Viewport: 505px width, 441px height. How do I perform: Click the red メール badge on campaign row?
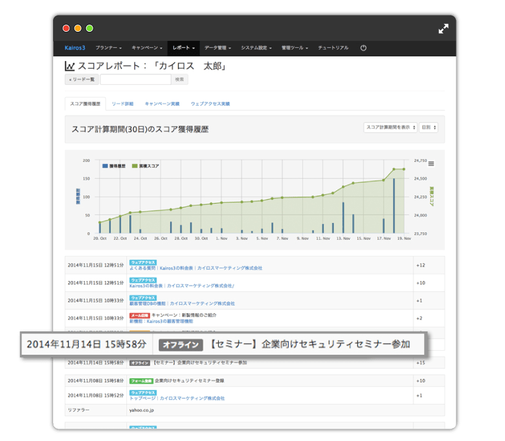coord(139,315)
